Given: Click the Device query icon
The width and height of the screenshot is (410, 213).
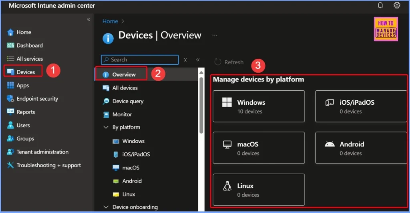Looking at the screenshot, I should (106, 101).
